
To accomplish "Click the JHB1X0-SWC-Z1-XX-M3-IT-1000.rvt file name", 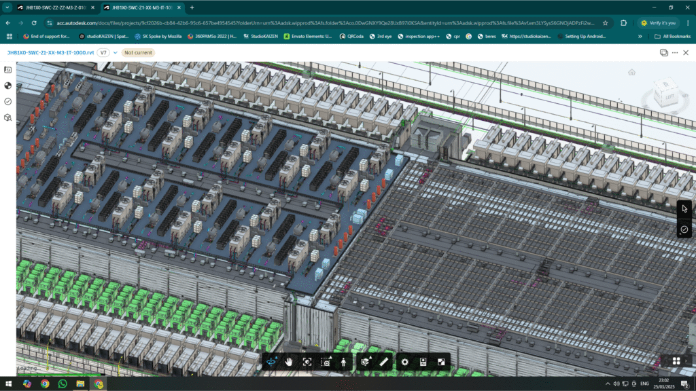I will point(50,52).
